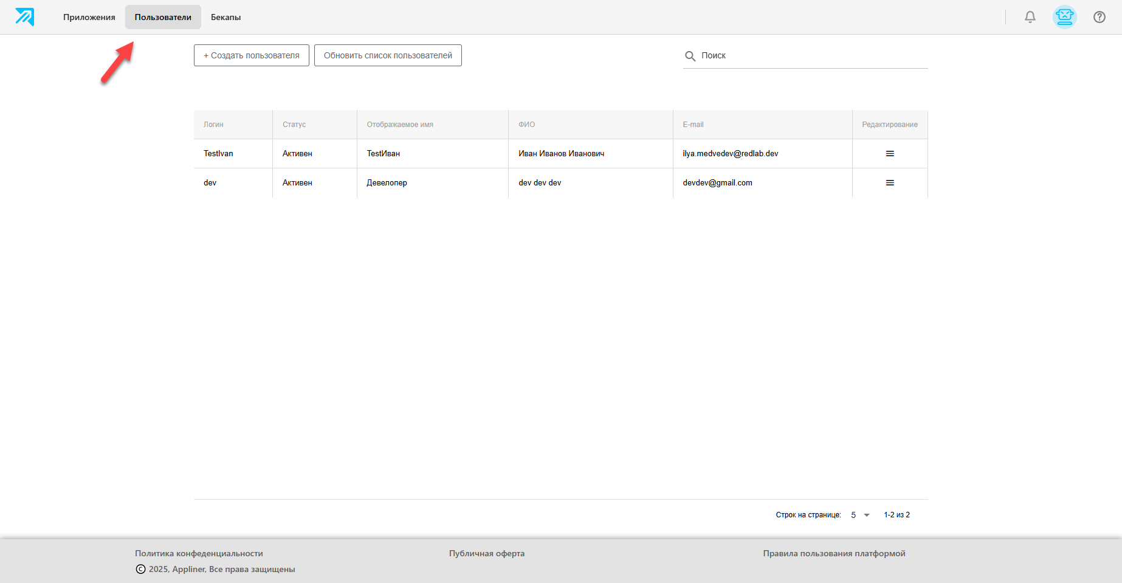Image resolution: width=1122 pixels, height=583 pixels.
Task: Focus the Поиск search field
Action: [805, 55]
